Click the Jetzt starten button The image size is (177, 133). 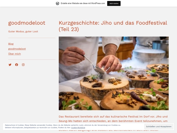[114, 3]
